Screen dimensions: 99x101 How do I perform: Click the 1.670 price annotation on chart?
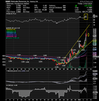pos(40,62)
